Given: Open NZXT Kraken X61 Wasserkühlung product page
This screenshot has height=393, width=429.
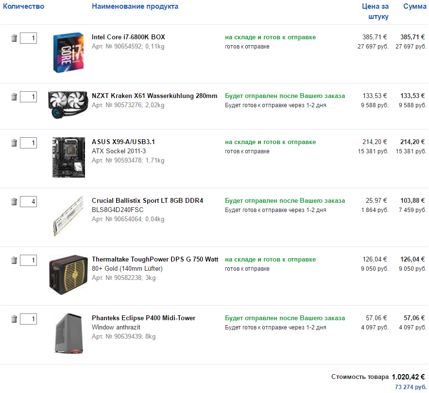Looking at the screenshot, I should tap(154, 96).
